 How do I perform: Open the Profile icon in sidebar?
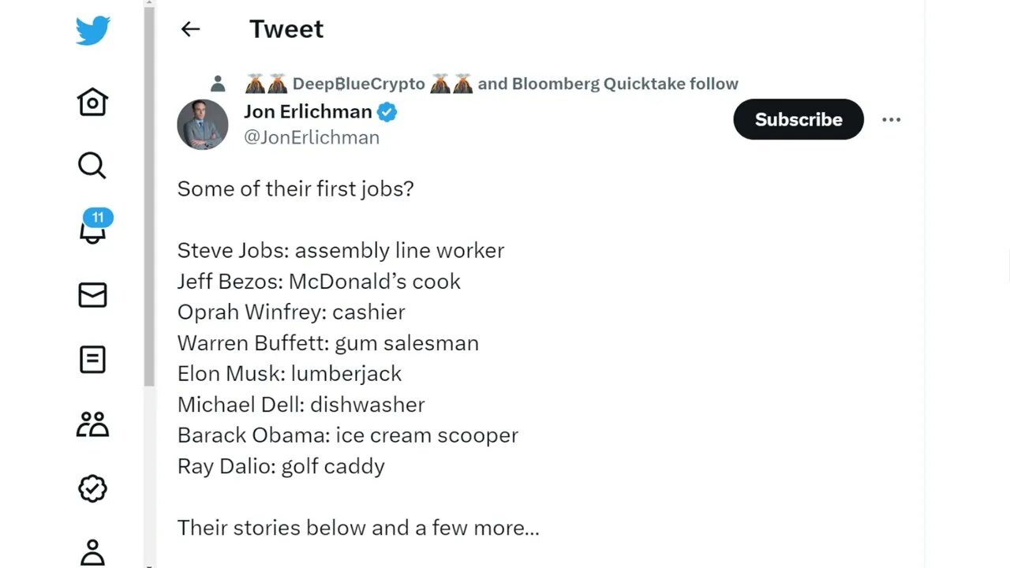(x=92, y=551)
